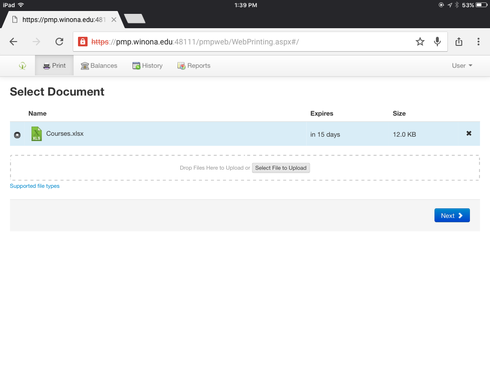Remove Courses.xlsx with the X icon
490x367 pixels.
coord(469,134)
